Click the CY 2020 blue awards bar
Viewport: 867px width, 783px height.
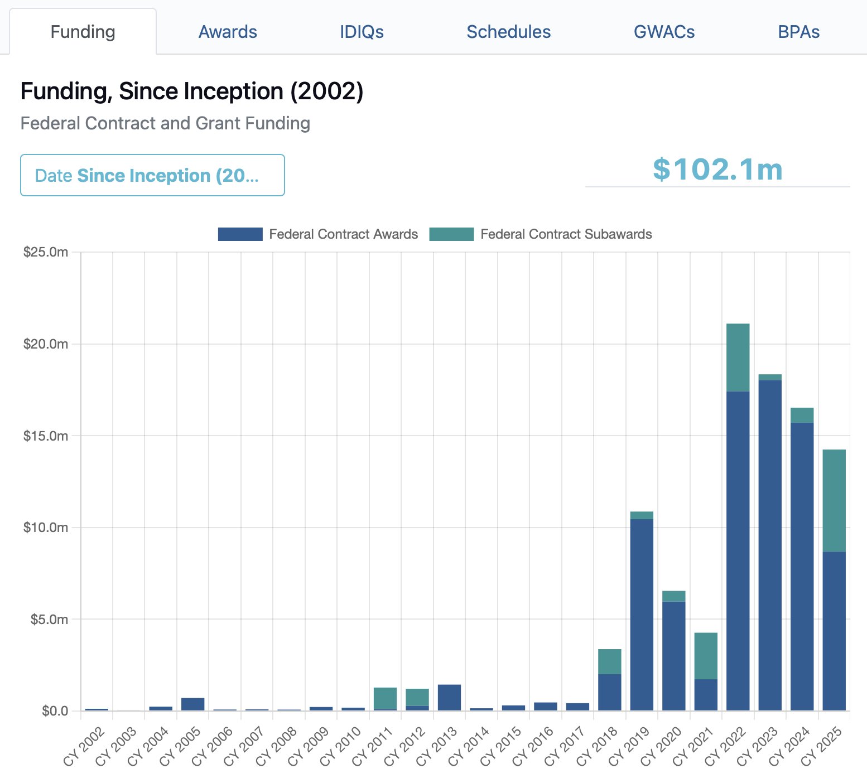tap(673, 656)
